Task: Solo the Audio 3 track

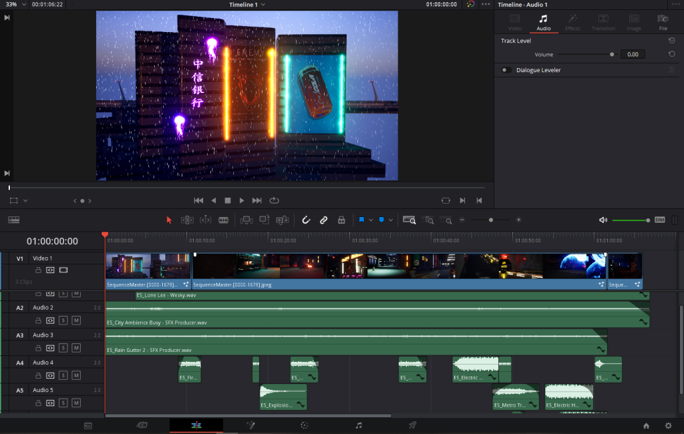Action: [x=63, y=348]
